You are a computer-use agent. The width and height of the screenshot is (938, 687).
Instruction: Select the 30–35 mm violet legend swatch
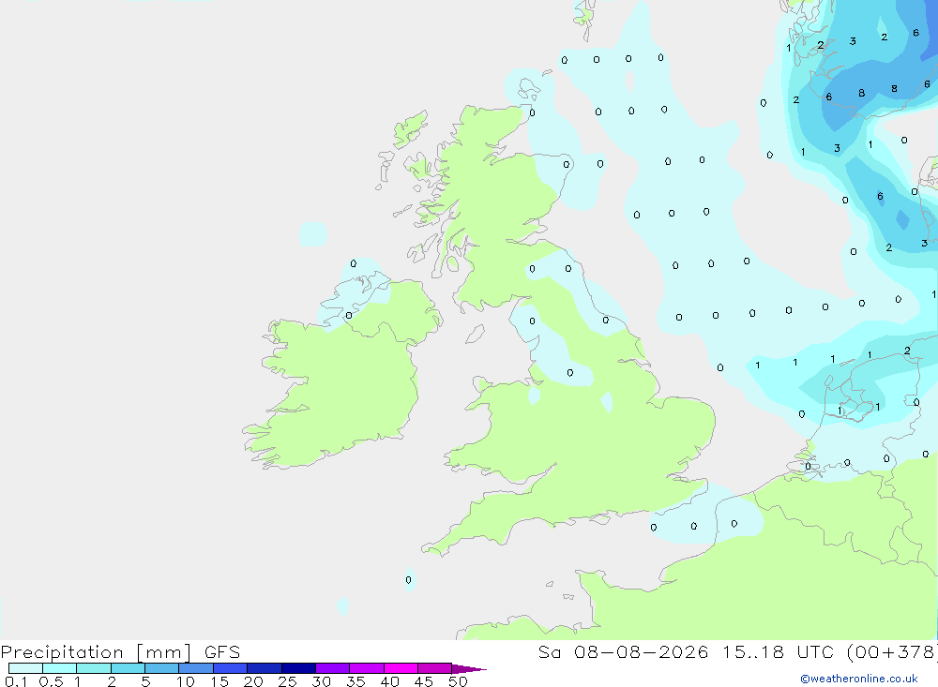(x=333, y=668)
